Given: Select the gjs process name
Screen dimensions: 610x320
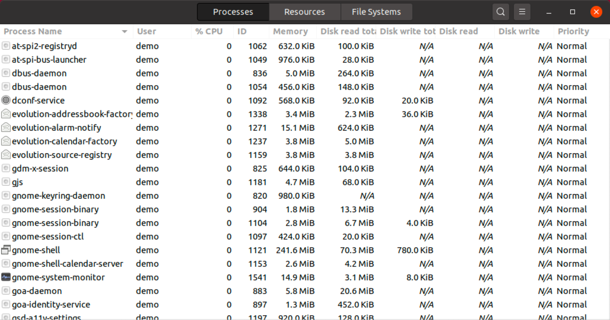Looking at the screenshot, I should pos(17,182).
